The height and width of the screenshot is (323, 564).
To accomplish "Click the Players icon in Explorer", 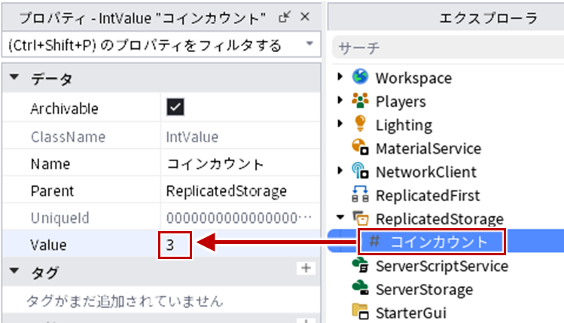I will [x=360, y=100].
